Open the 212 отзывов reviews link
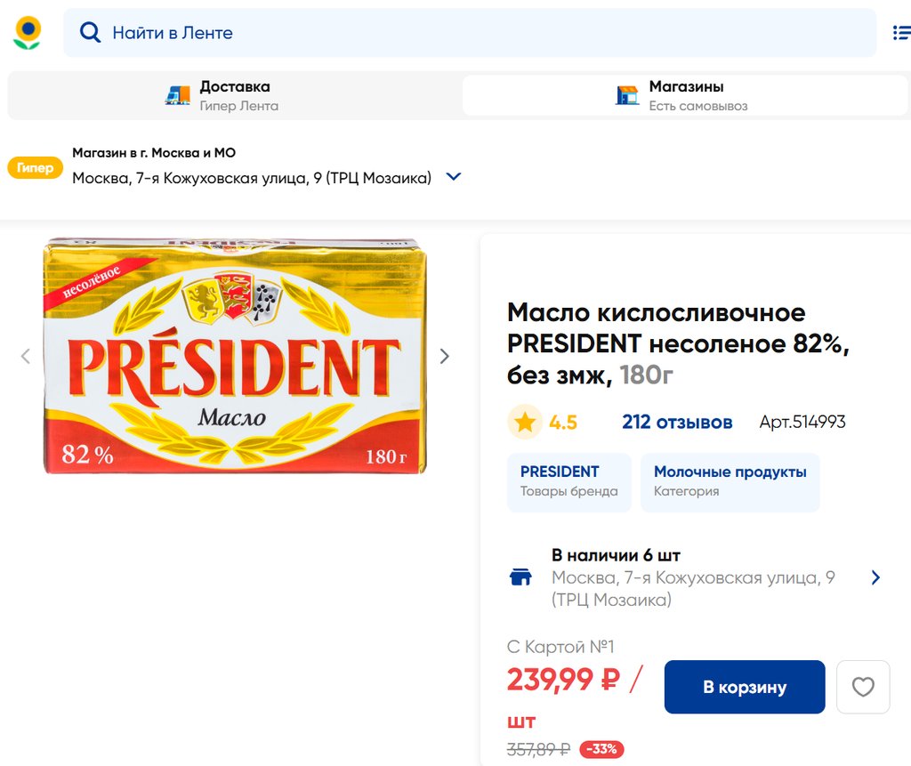 pyautogui.click(x=677, y=422)
